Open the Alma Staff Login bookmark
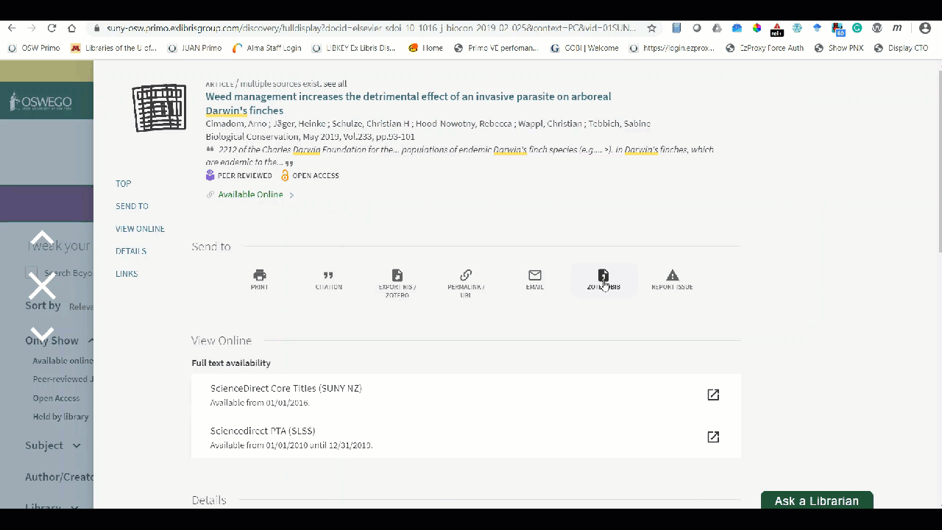 (x=273, y=48)
